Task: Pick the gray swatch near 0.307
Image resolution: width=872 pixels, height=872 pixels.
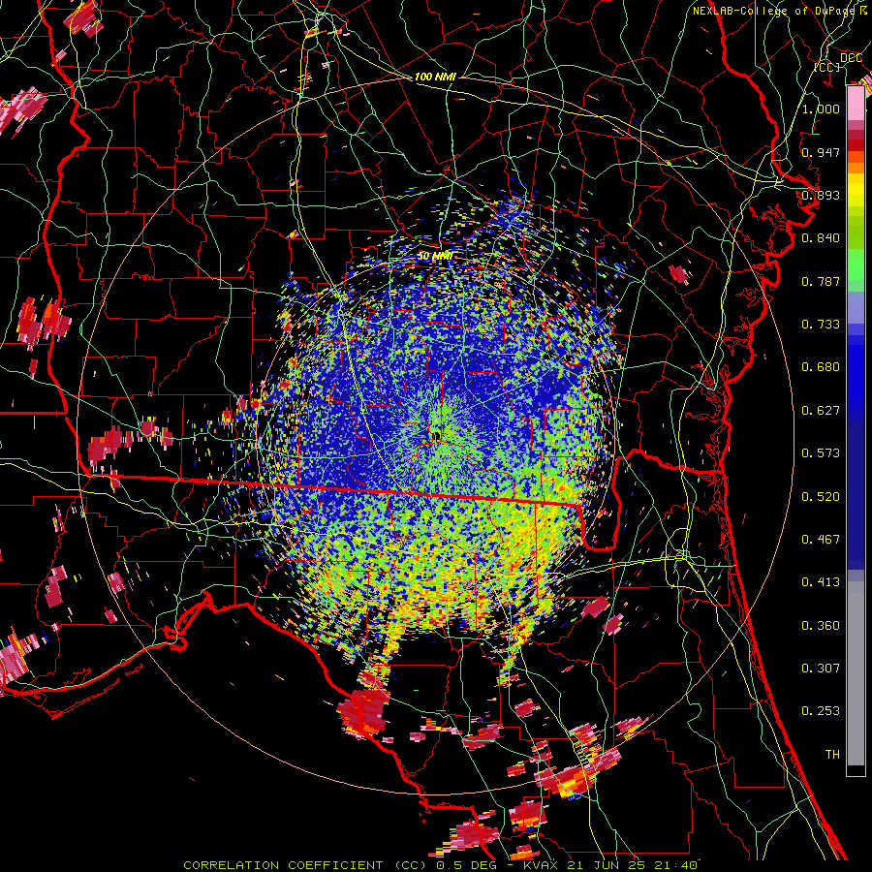Action: (x=856, y=673)
